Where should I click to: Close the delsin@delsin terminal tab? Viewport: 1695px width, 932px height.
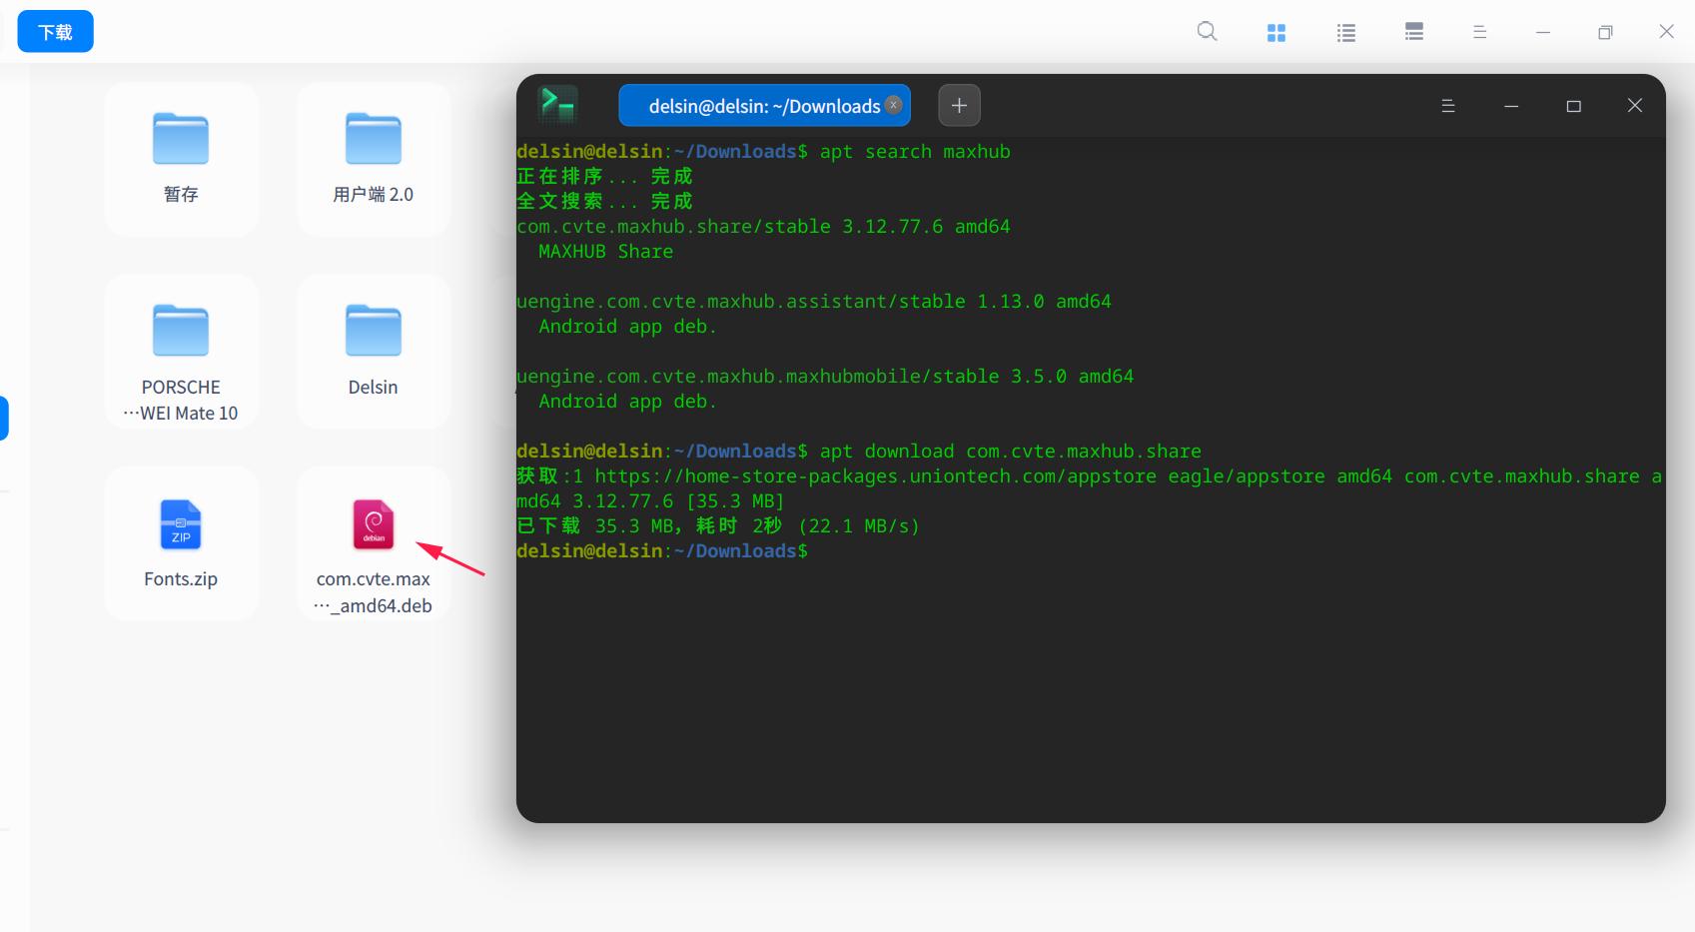(894, 104)
